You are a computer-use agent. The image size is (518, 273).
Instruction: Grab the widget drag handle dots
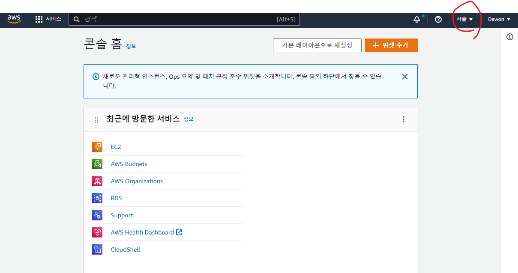point(96,120)
